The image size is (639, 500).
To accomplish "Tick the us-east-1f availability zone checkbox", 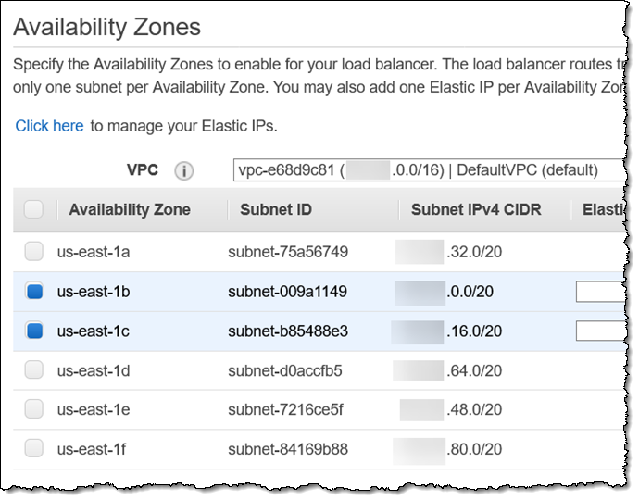I will [x=33, y=449].
